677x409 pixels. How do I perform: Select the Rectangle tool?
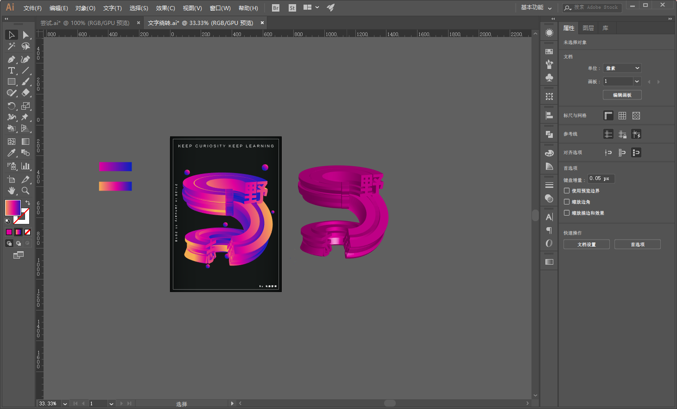click(x=12, y=81)
